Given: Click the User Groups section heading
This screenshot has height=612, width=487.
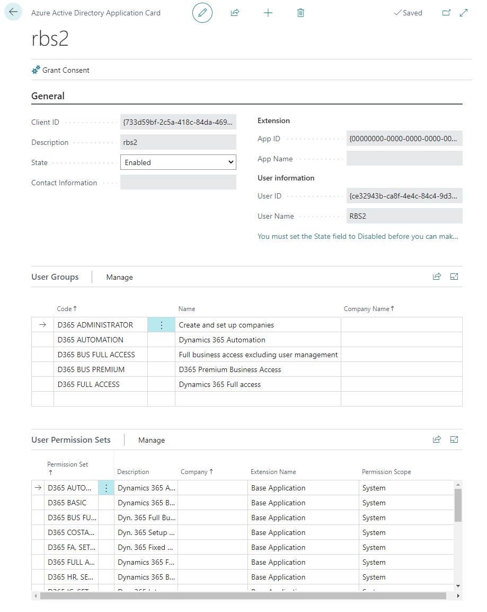Looking at the screenshot, I should tap(55, 277).
